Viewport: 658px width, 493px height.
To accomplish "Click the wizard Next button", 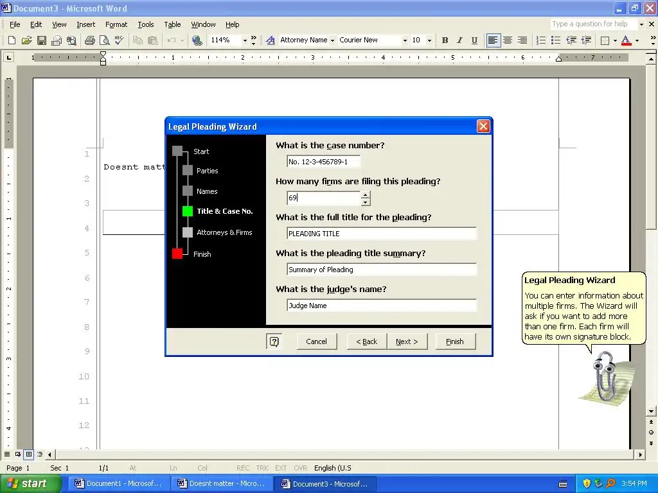I will [x=407, y=342].
